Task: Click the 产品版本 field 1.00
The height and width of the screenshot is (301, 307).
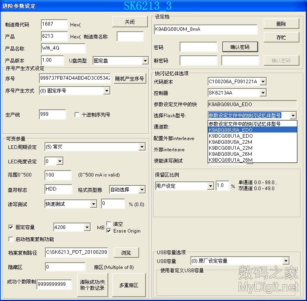Action: click(x=52, y=60)
